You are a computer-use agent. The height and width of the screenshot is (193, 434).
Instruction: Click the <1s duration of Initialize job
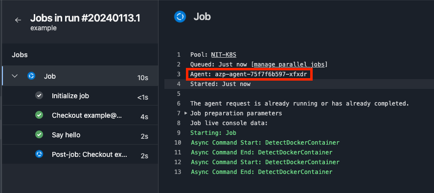coord(142,97)
